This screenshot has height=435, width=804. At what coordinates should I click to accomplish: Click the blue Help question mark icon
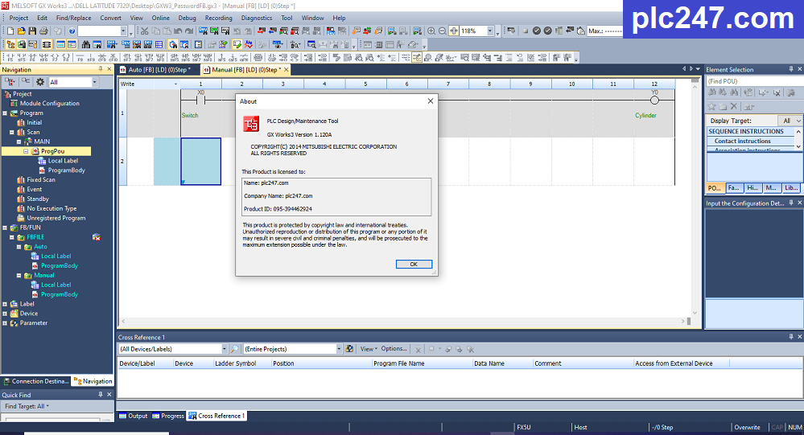click(x=72, y=31)
